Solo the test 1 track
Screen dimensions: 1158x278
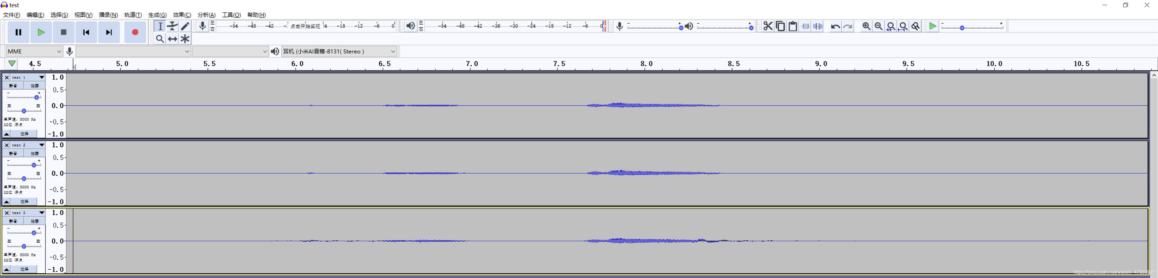tap(35, 85)
